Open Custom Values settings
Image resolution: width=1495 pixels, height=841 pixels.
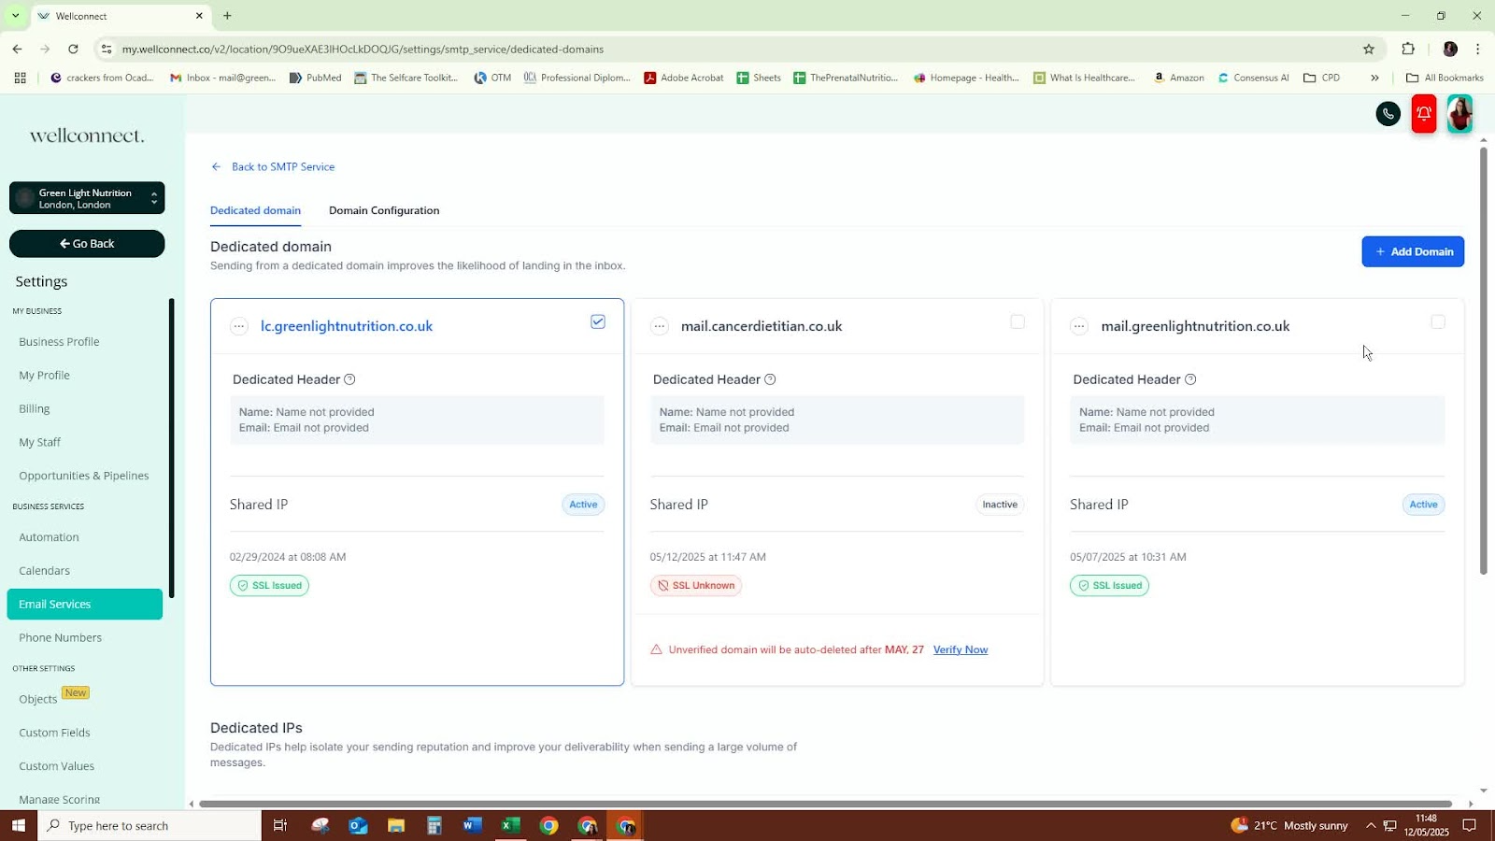[56, 766]
